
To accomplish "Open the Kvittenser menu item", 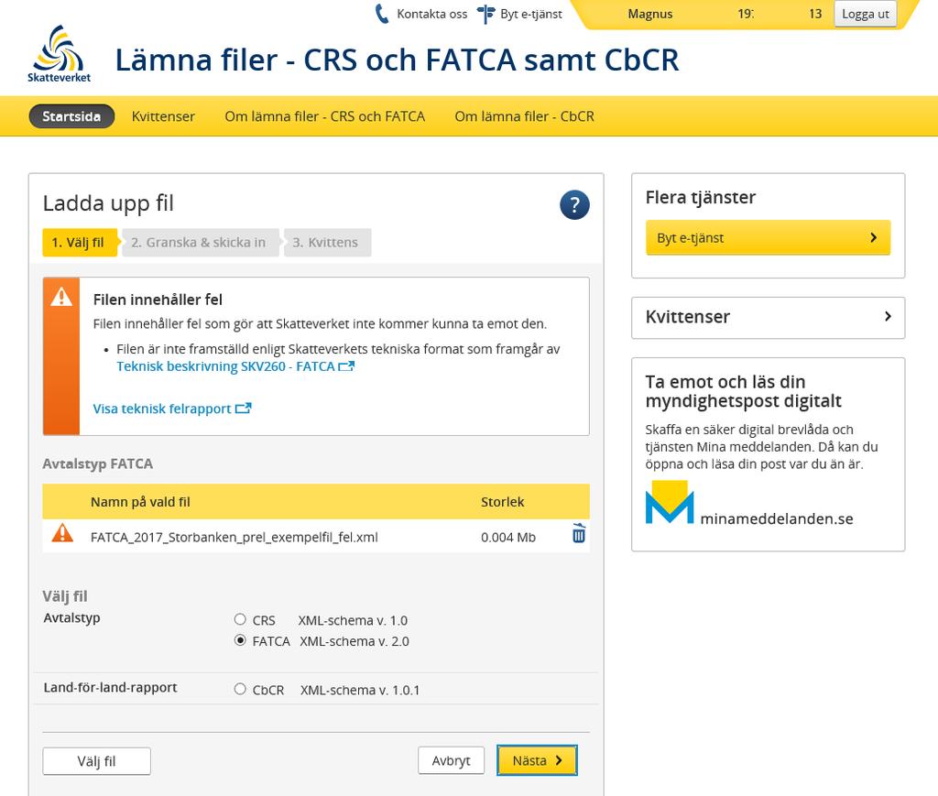I will 163,116.
